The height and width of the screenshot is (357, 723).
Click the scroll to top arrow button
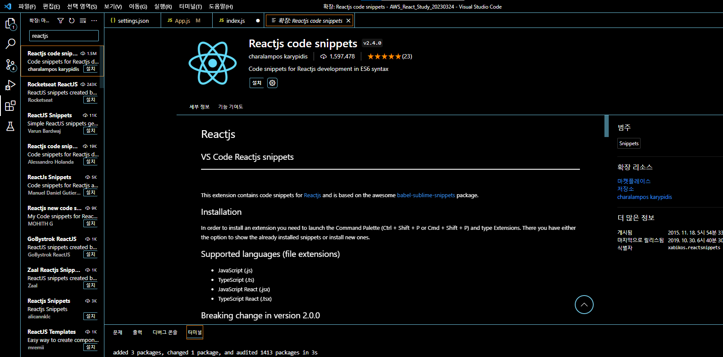click(x=584, y=305)
